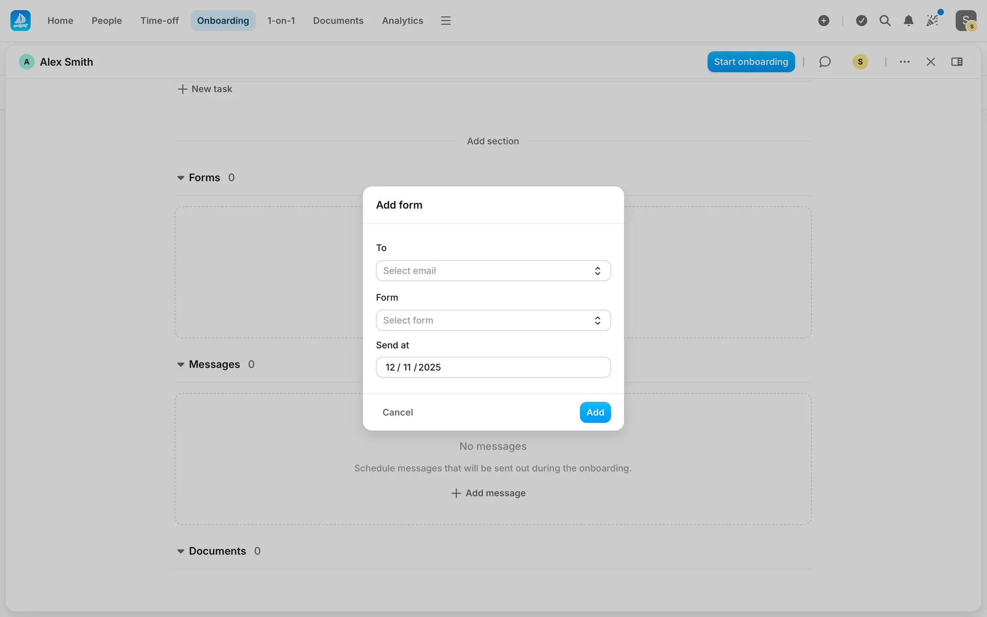The width and height of the screenshot is (987, 617).
Task: Collapse the Forms section
Action: point(180,178)
